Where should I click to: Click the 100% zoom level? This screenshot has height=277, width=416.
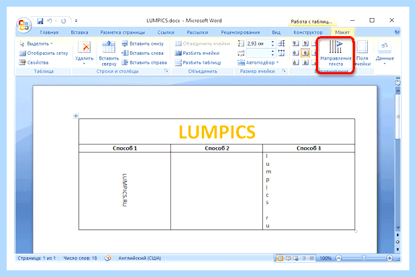[325, 258]
